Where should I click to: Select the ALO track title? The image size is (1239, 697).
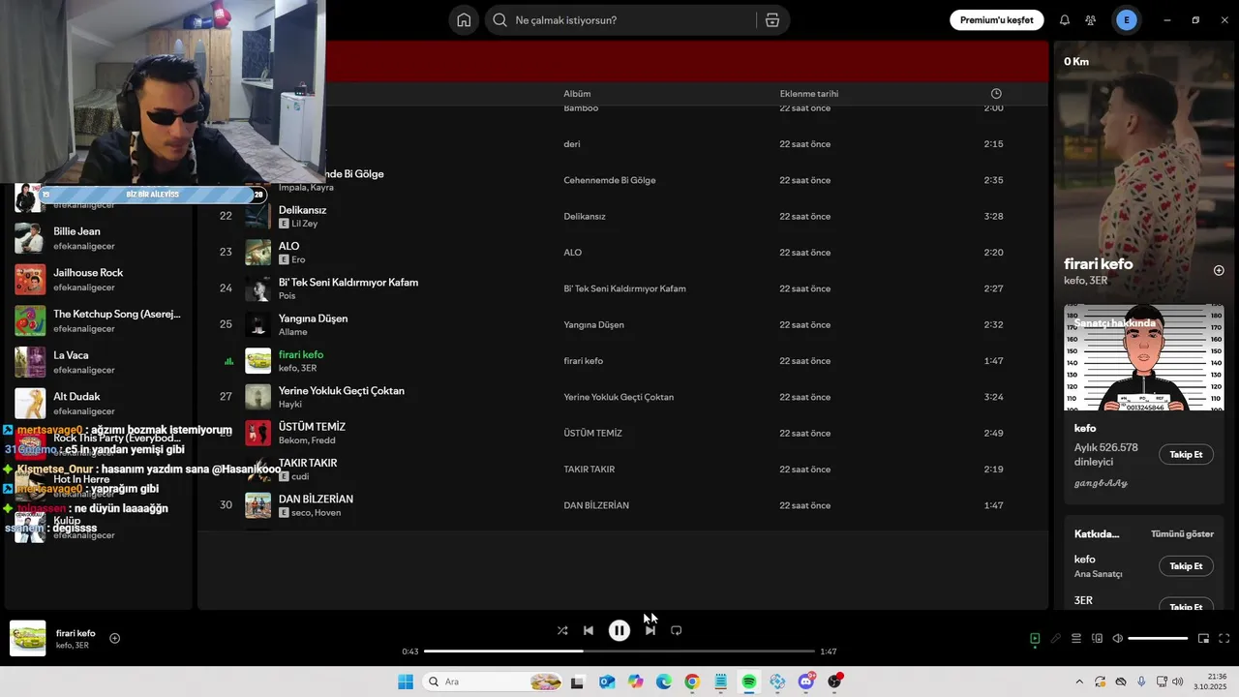(288, 246)
